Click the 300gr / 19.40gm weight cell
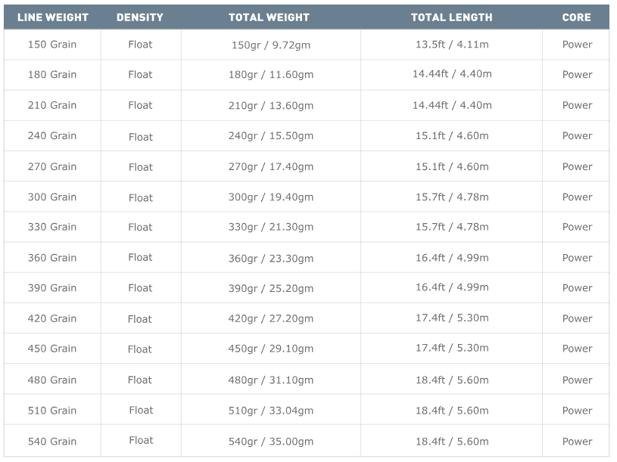The height and width of the screenshot is (462, 617). click(x=271, y=197)
